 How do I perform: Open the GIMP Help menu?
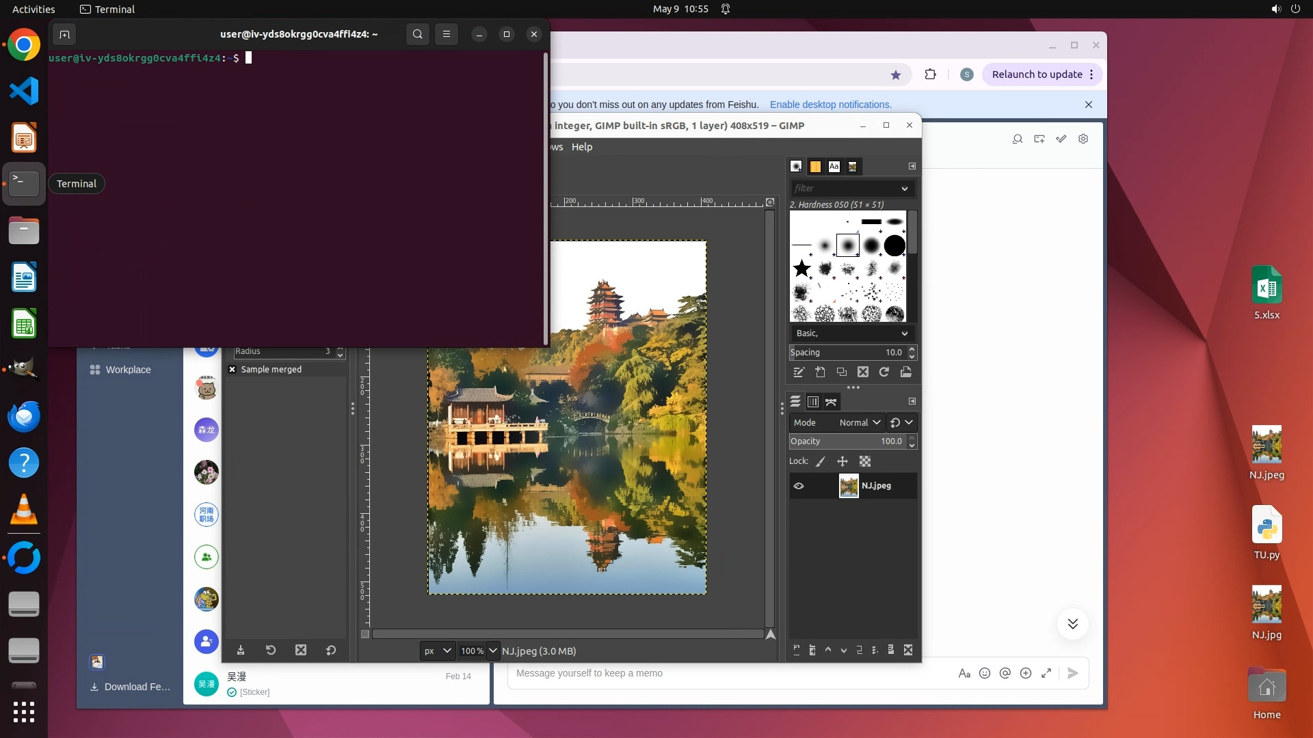(582, 147)
